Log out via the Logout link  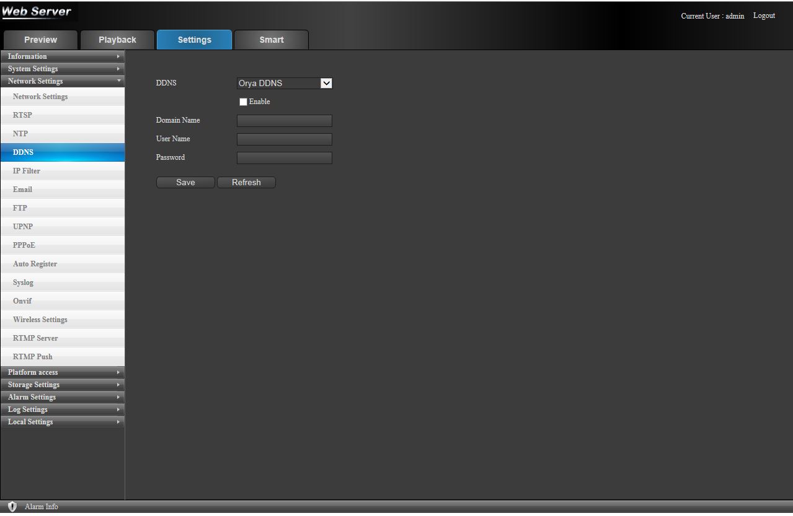pyautogui.click(x=764, y=15)
